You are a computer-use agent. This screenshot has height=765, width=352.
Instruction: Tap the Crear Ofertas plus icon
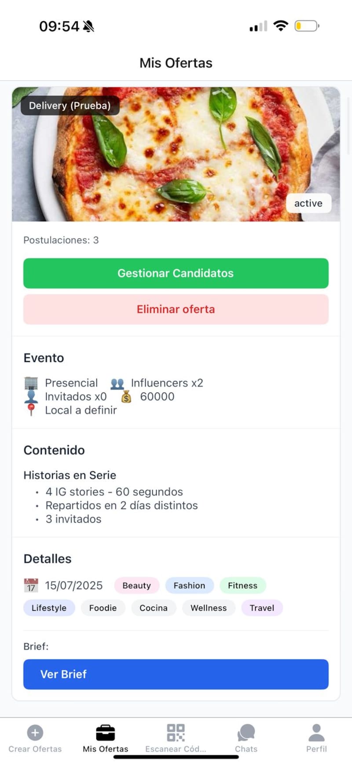35,733
